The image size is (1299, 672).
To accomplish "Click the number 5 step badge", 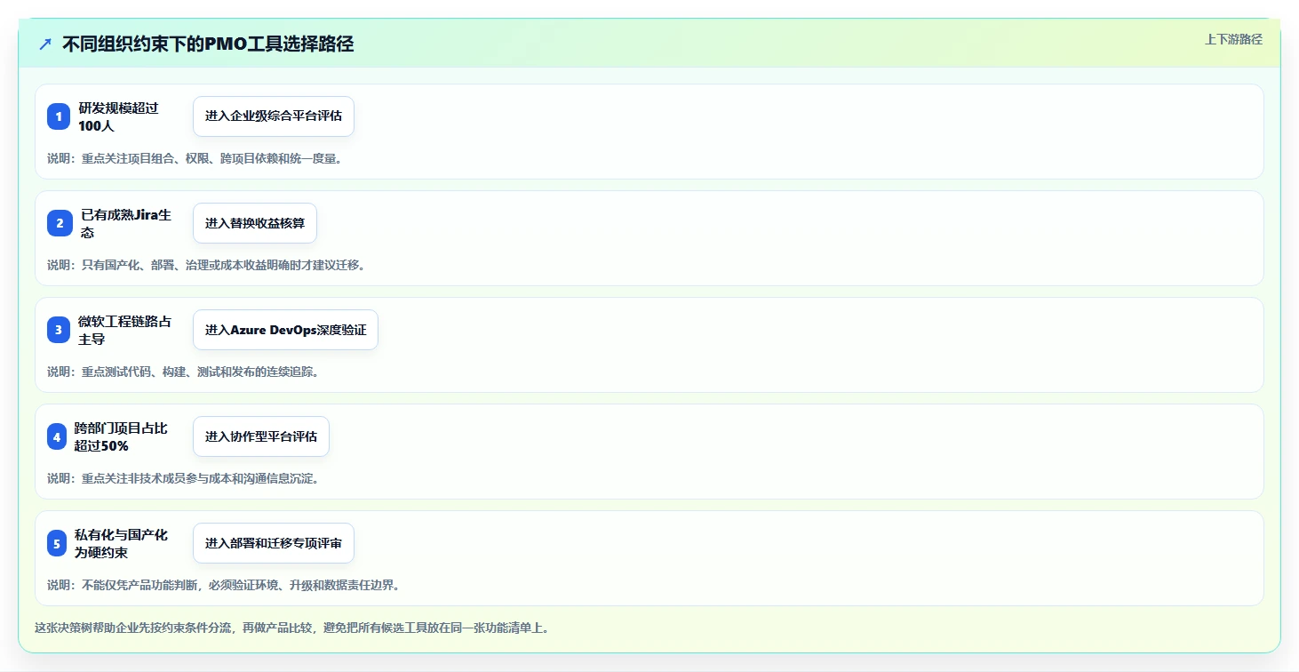I will point(57,543).
